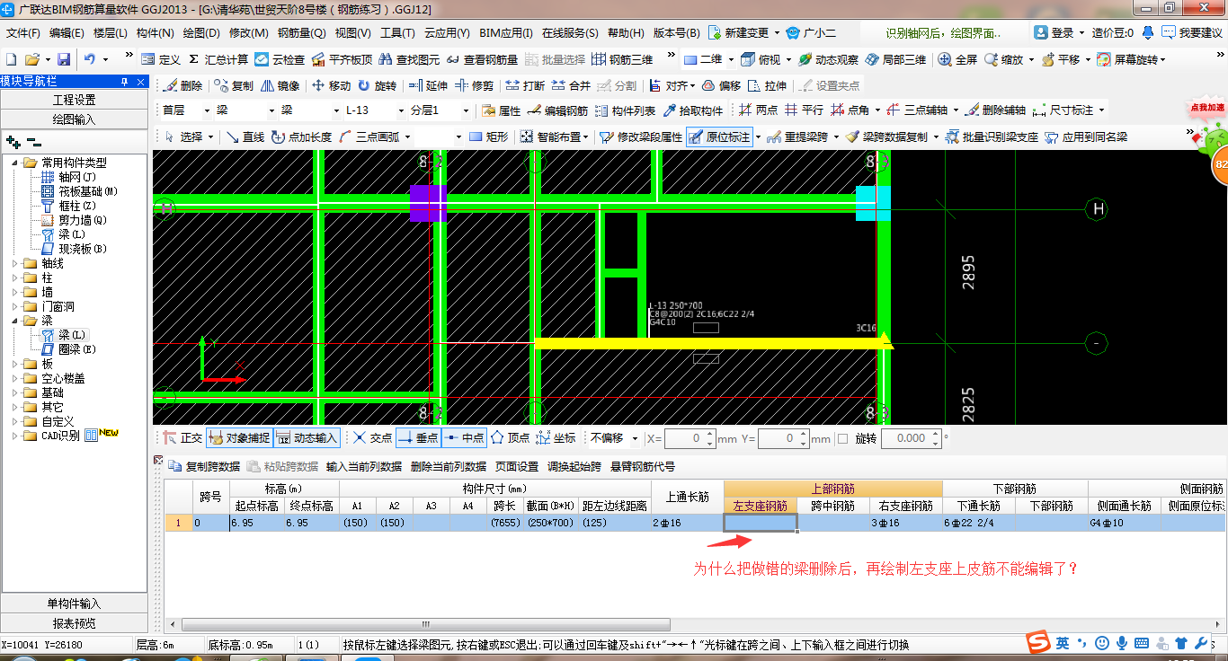The height and width of the screenshot is (661, 1228).
Task: Toggle 正交 orthogonal mode
Action: pyautogui.click(x=182, y=438)
